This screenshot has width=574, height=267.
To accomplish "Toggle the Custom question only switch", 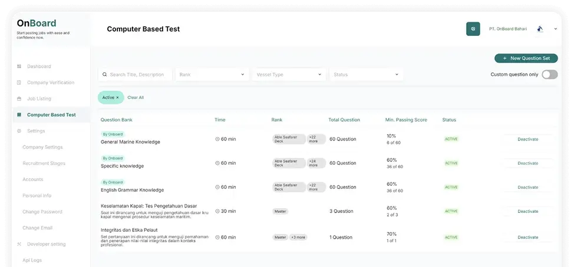I will pyautogui.click(x=549, y=75).
